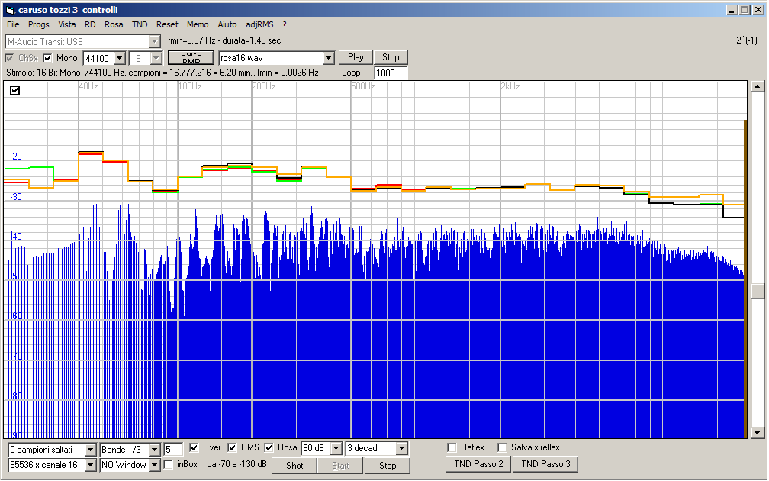Click the 'da -70 a -130 dB' text
The image size is (769, 481).
(x=236, y=464)
